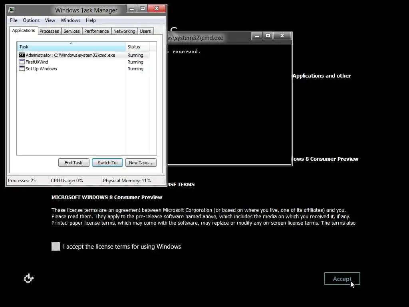Screen dimensions: 409x307
Task: Open the View menu
Action: (50, 20)
